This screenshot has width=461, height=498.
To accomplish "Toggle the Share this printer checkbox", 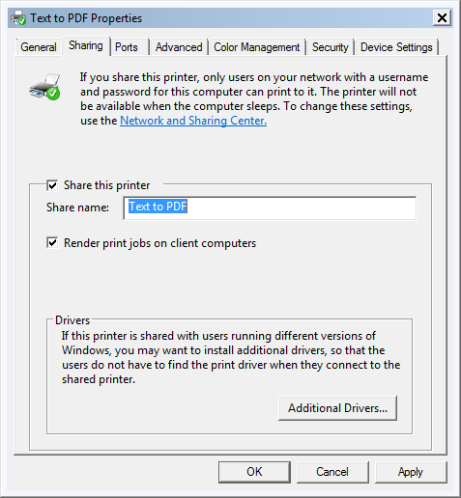I will (x=52, y=185).
